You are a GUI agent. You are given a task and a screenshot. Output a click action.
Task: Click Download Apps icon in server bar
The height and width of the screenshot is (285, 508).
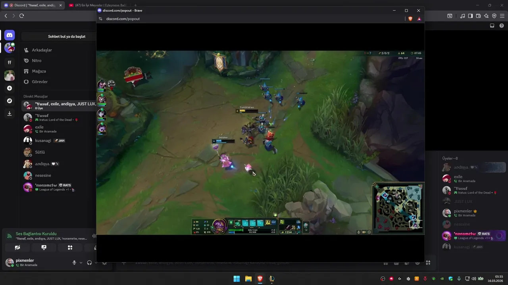point(10,114)
